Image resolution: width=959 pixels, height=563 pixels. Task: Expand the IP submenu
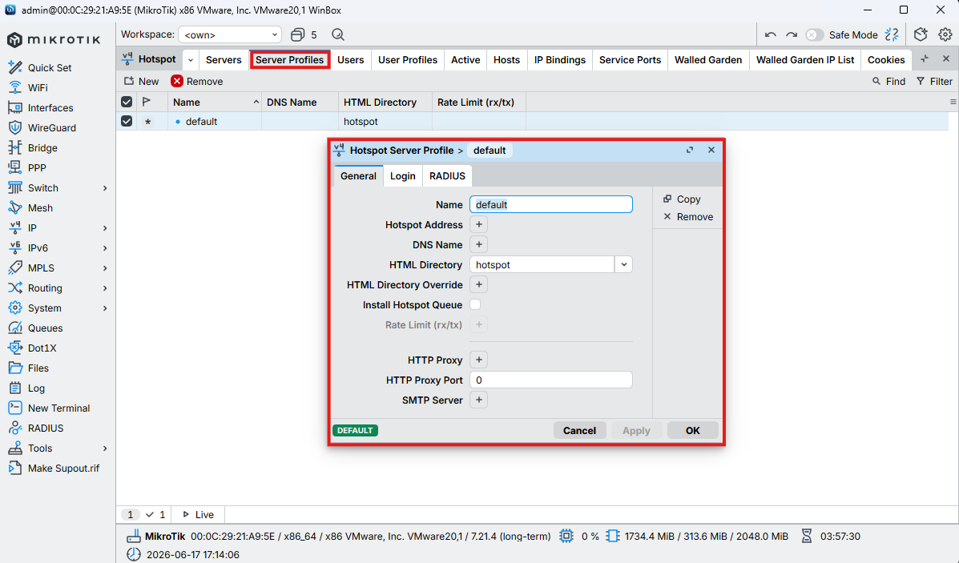click(x=105, y=228)
